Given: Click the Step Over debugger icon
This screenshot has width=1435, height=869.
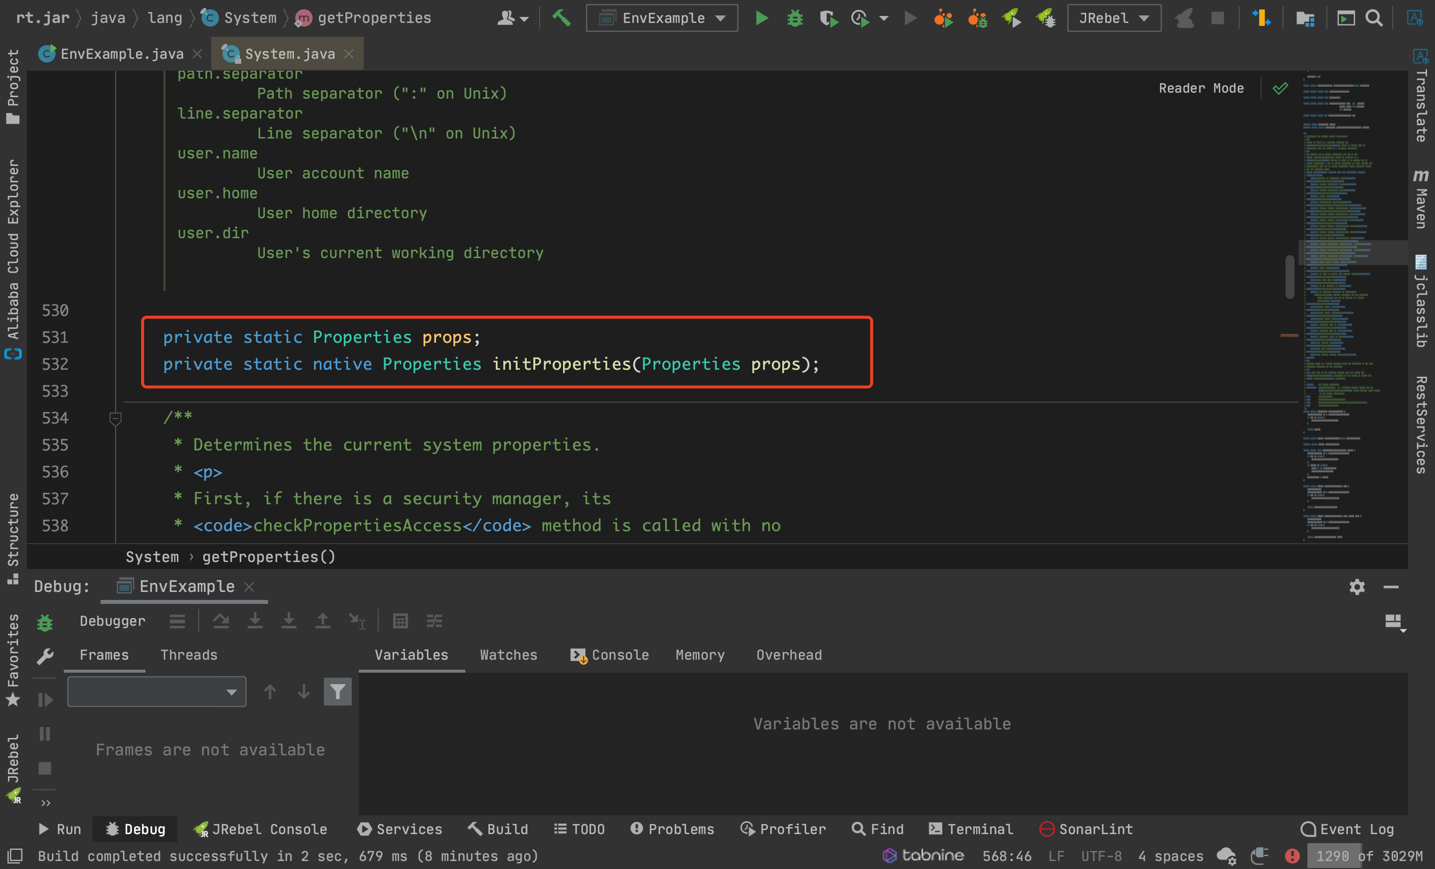Looking at the screenshot, I should coord(221,621).
